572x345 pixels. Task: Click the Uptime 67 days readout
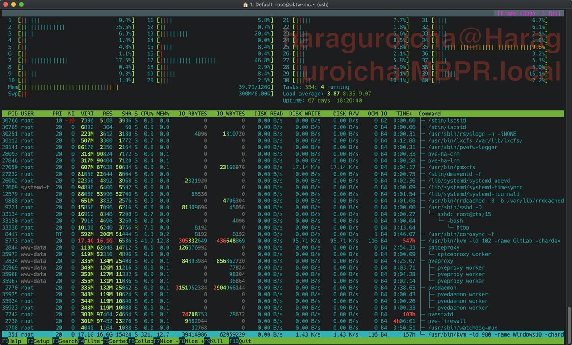pyautogui.click(x=322, y=100)
